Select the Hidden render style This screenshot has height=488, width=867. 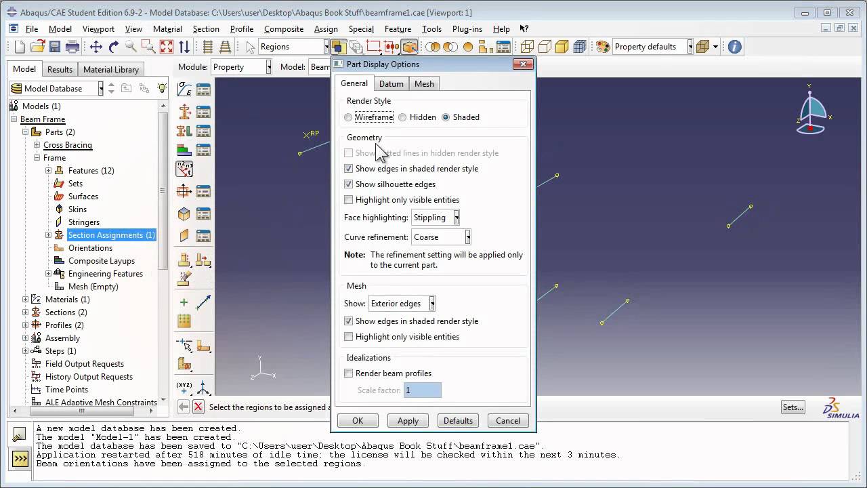pos(402,117)
